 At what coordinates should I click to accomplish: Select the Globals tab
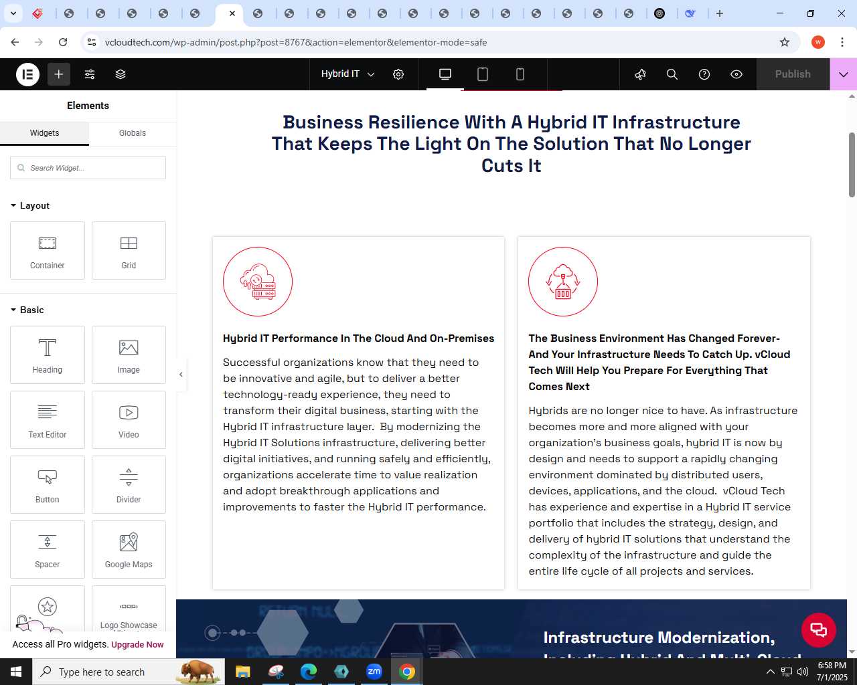tap(133, 133)
